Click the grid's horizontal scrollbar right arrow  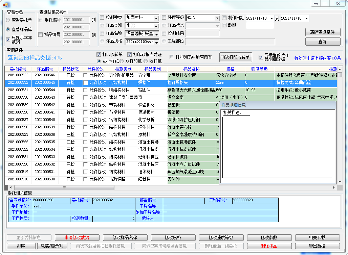334,187
